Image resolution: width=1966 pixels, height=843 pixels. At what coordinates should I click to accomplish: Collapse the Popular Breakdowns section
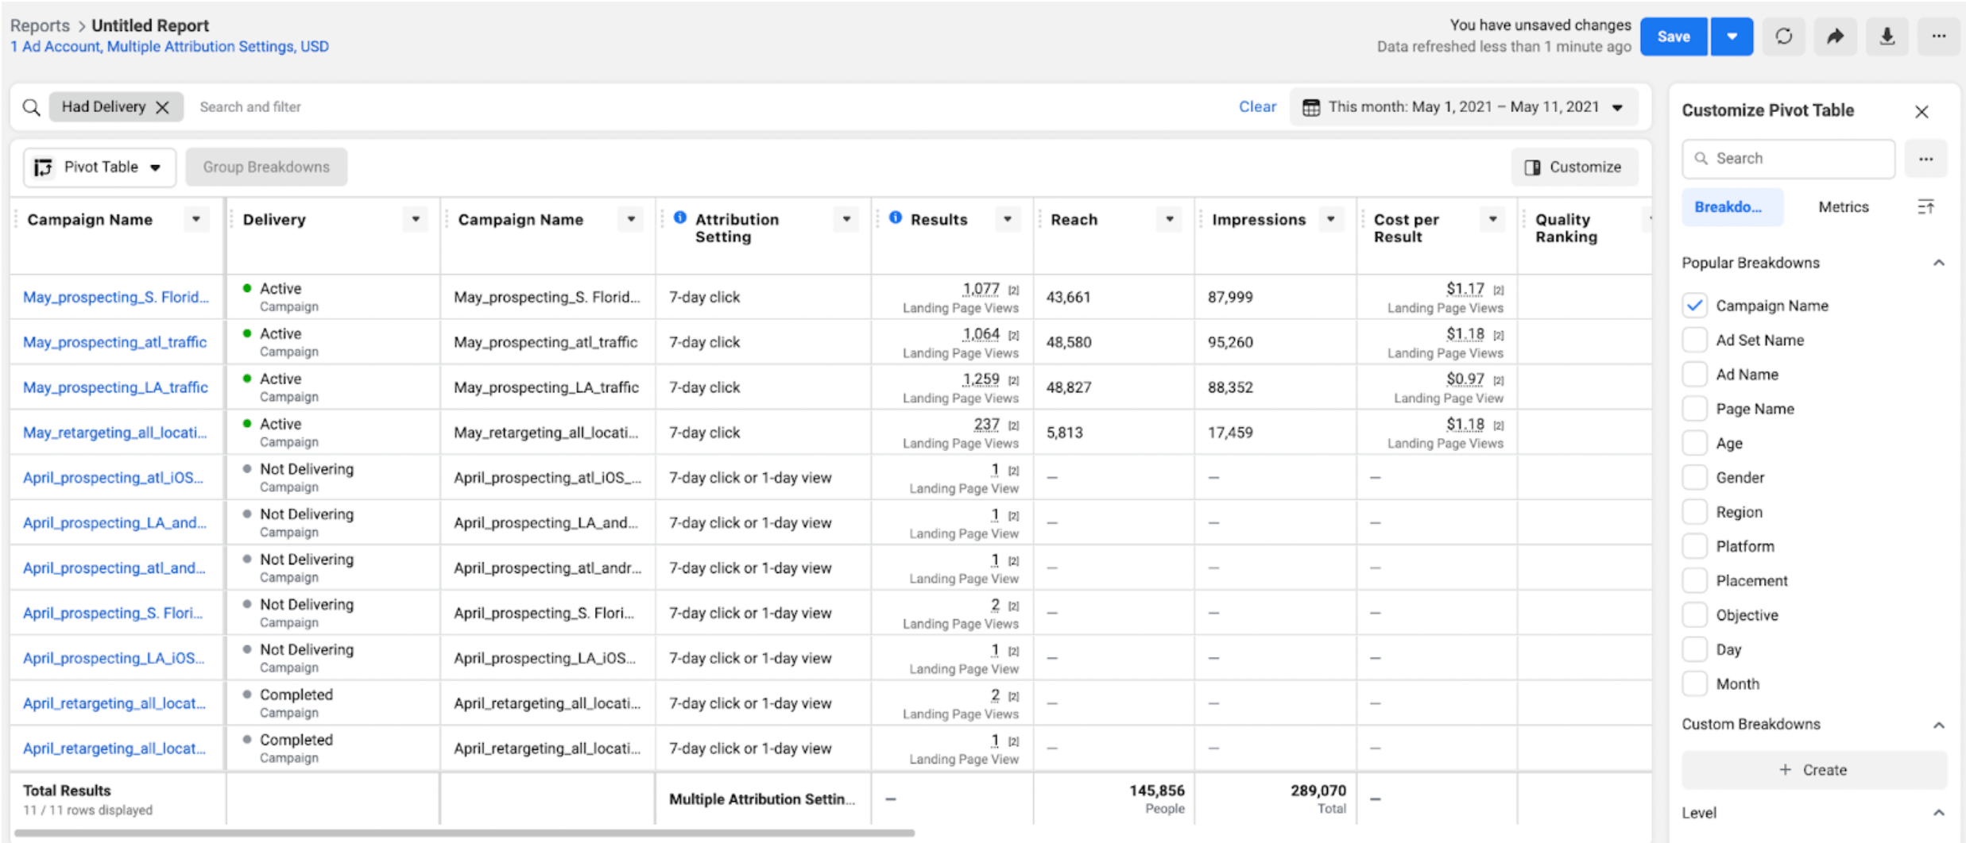[1939, 263]
